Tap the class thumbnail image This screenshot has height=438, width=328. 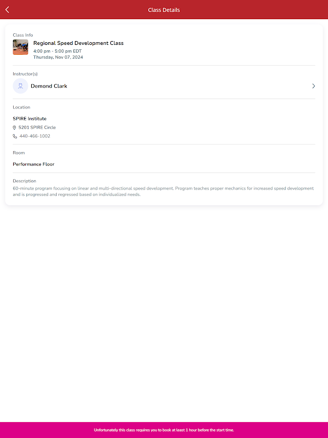pyautogui.click(x=20, y=47)
